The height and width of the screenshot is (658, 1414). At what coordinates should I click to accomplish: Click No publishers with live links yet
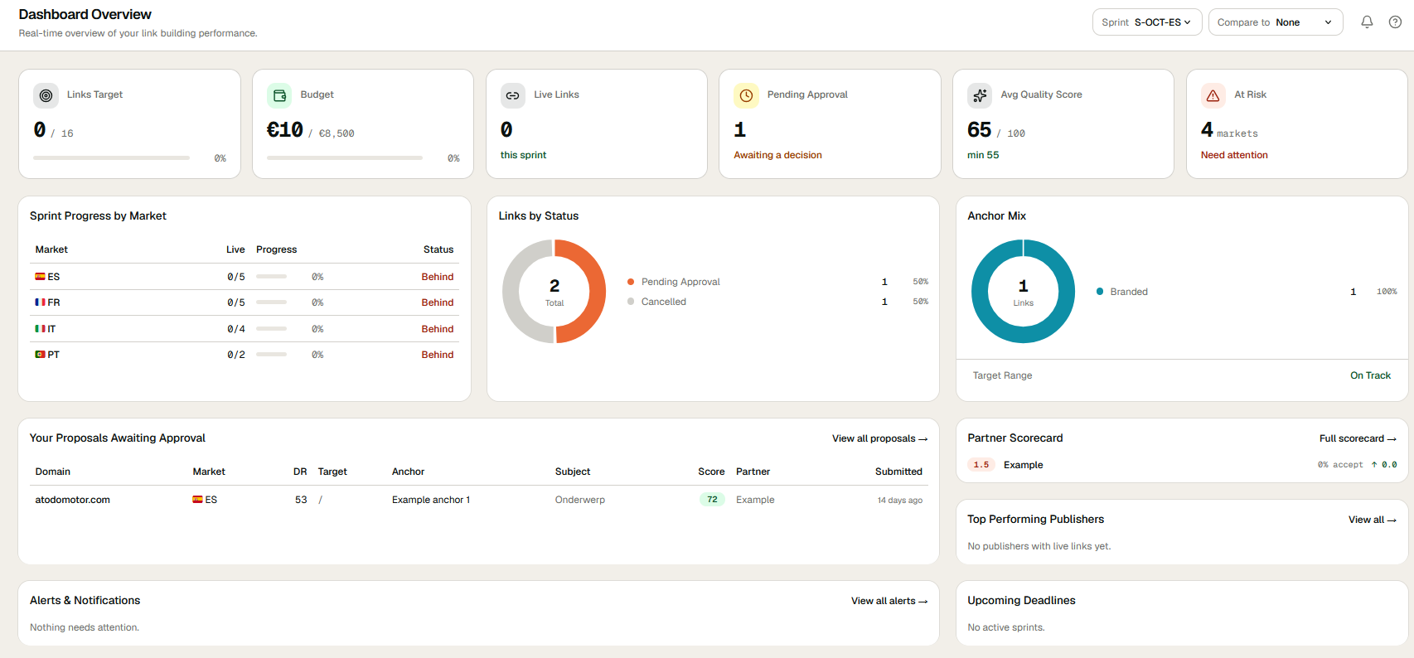pos(1039,546)
